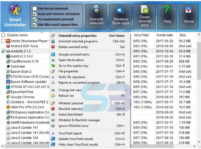The height and width of the screenshot is (149, 201).
Task: Click the Ignore Whitelist once icon
Action: [x=53, y=126]
